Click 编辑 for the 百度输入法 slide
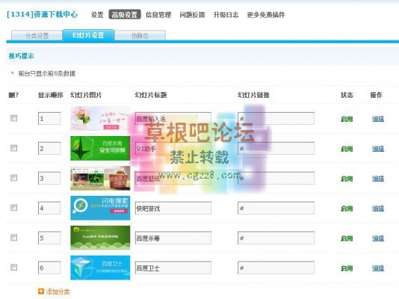 coord(378,119)
